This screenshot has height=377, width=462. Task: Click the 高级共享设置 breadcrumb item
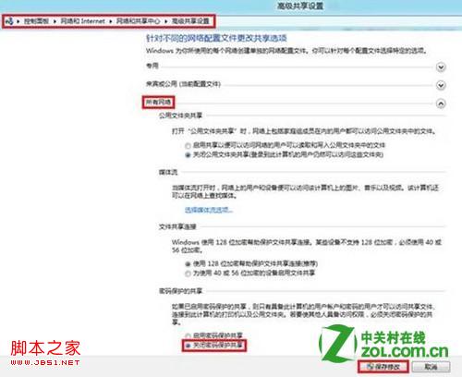point(190,21)
